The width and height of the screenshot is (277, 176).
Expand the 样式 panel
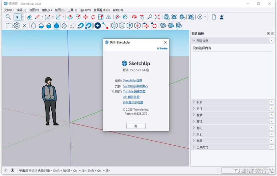point(194,115)
